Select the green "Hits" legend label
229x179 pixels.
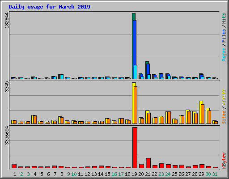[x=224, y=18]
